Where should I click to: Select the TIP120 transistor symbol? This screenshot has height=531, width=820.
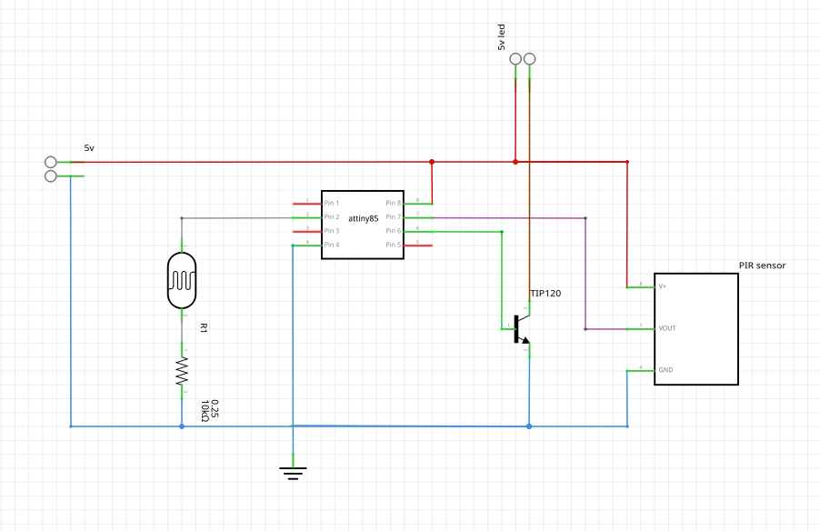coord(520,329)
